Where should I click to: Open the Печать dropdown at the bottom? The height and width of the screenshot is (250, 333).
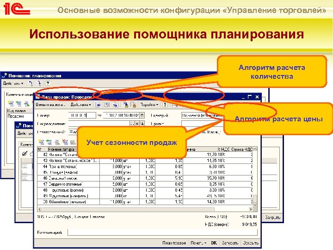coord(198,243)
